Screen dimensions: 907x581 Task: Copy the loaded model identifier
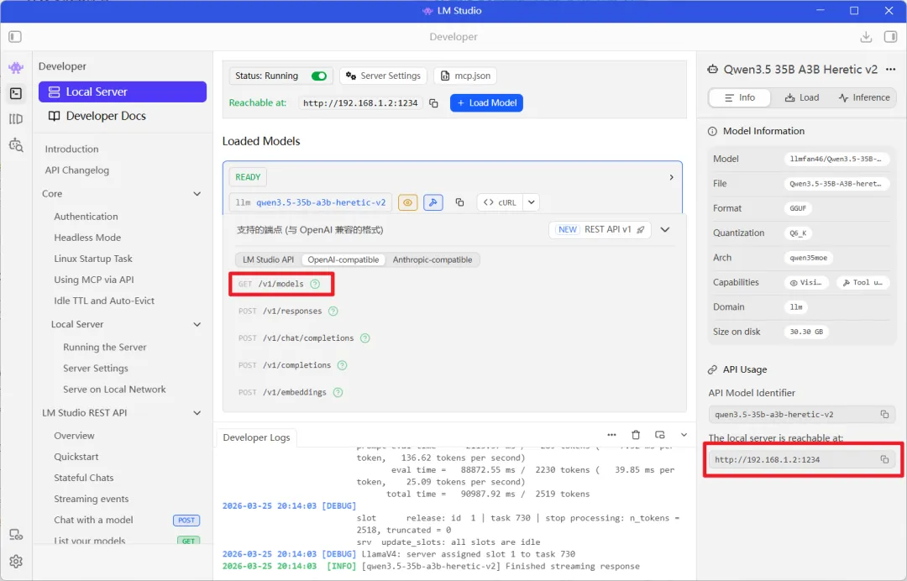click(x=459, y=202)
